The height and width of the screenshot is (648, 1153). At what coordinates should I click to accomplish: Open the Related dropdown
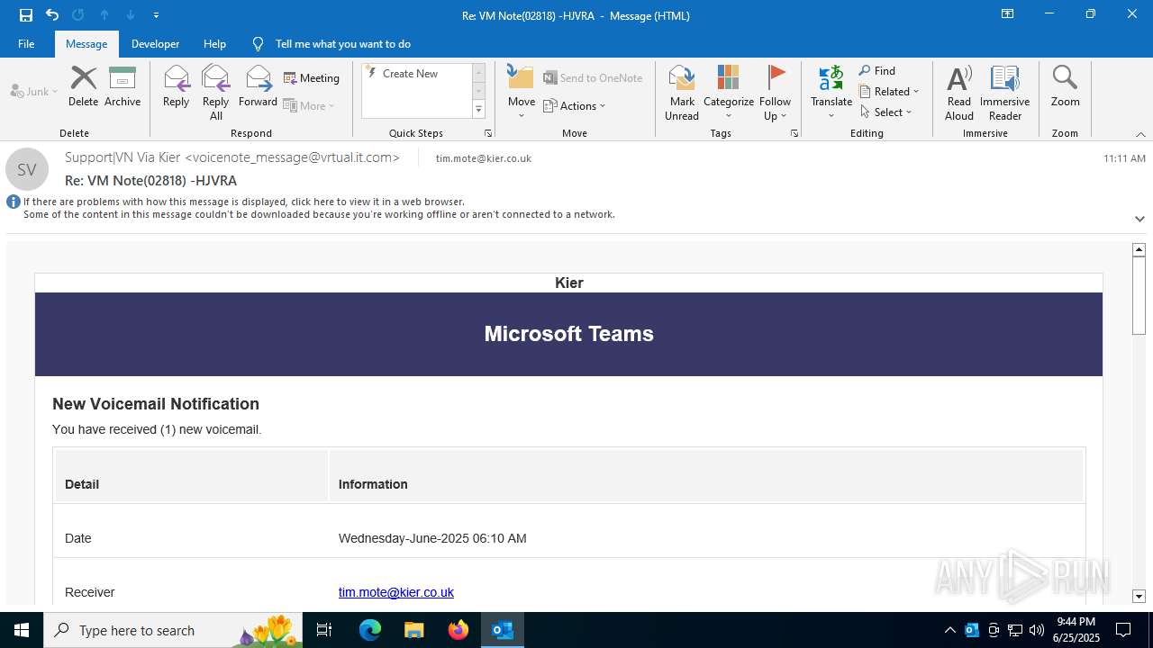[x=889, y=92]
